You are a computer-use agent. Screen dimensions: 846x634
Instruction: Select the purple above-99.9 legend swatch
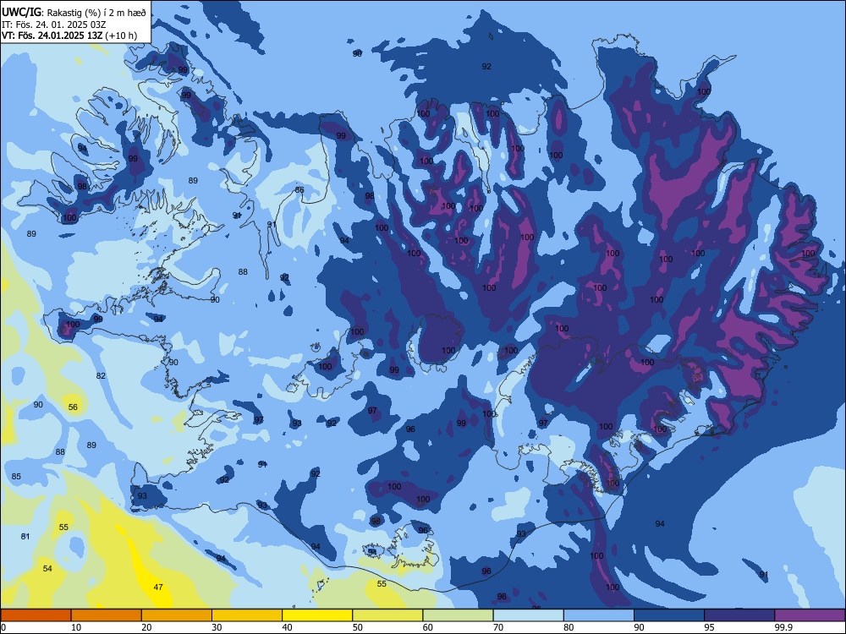coord(810,615)
